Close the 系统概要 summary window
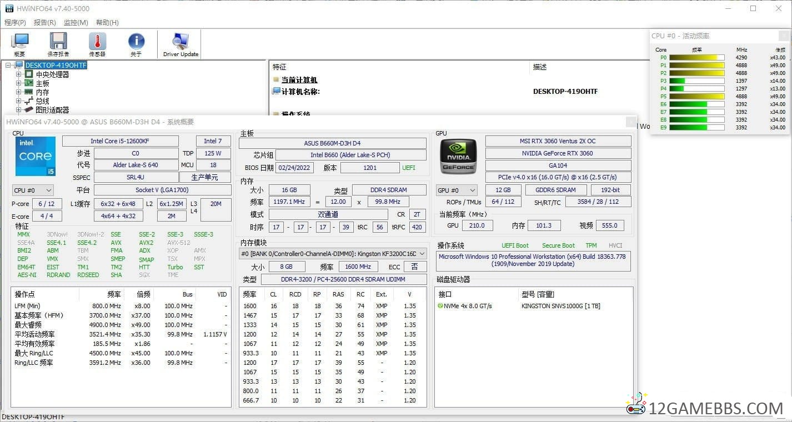This screenshot has width=792, height=422. (631, 122)
